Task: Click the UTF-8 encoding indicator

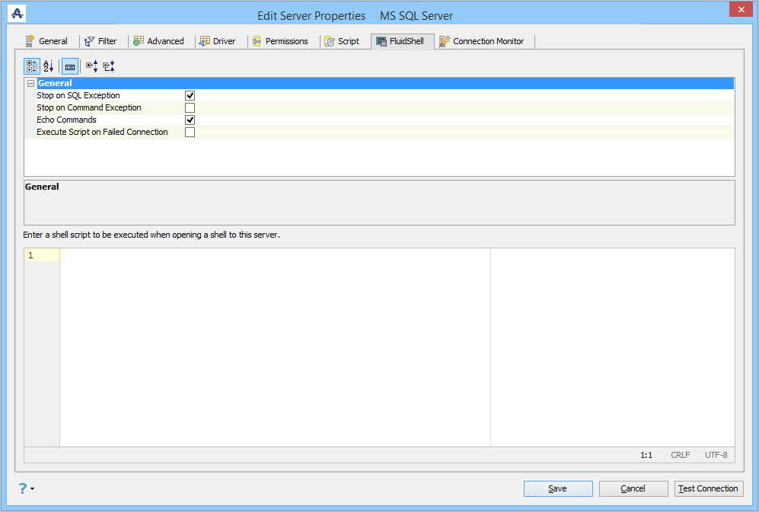Action: pyautogui.click(x=716, y=455)
